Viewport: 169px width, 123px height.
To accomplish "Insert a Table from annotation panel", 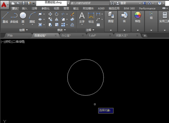I will coord(98,25).
